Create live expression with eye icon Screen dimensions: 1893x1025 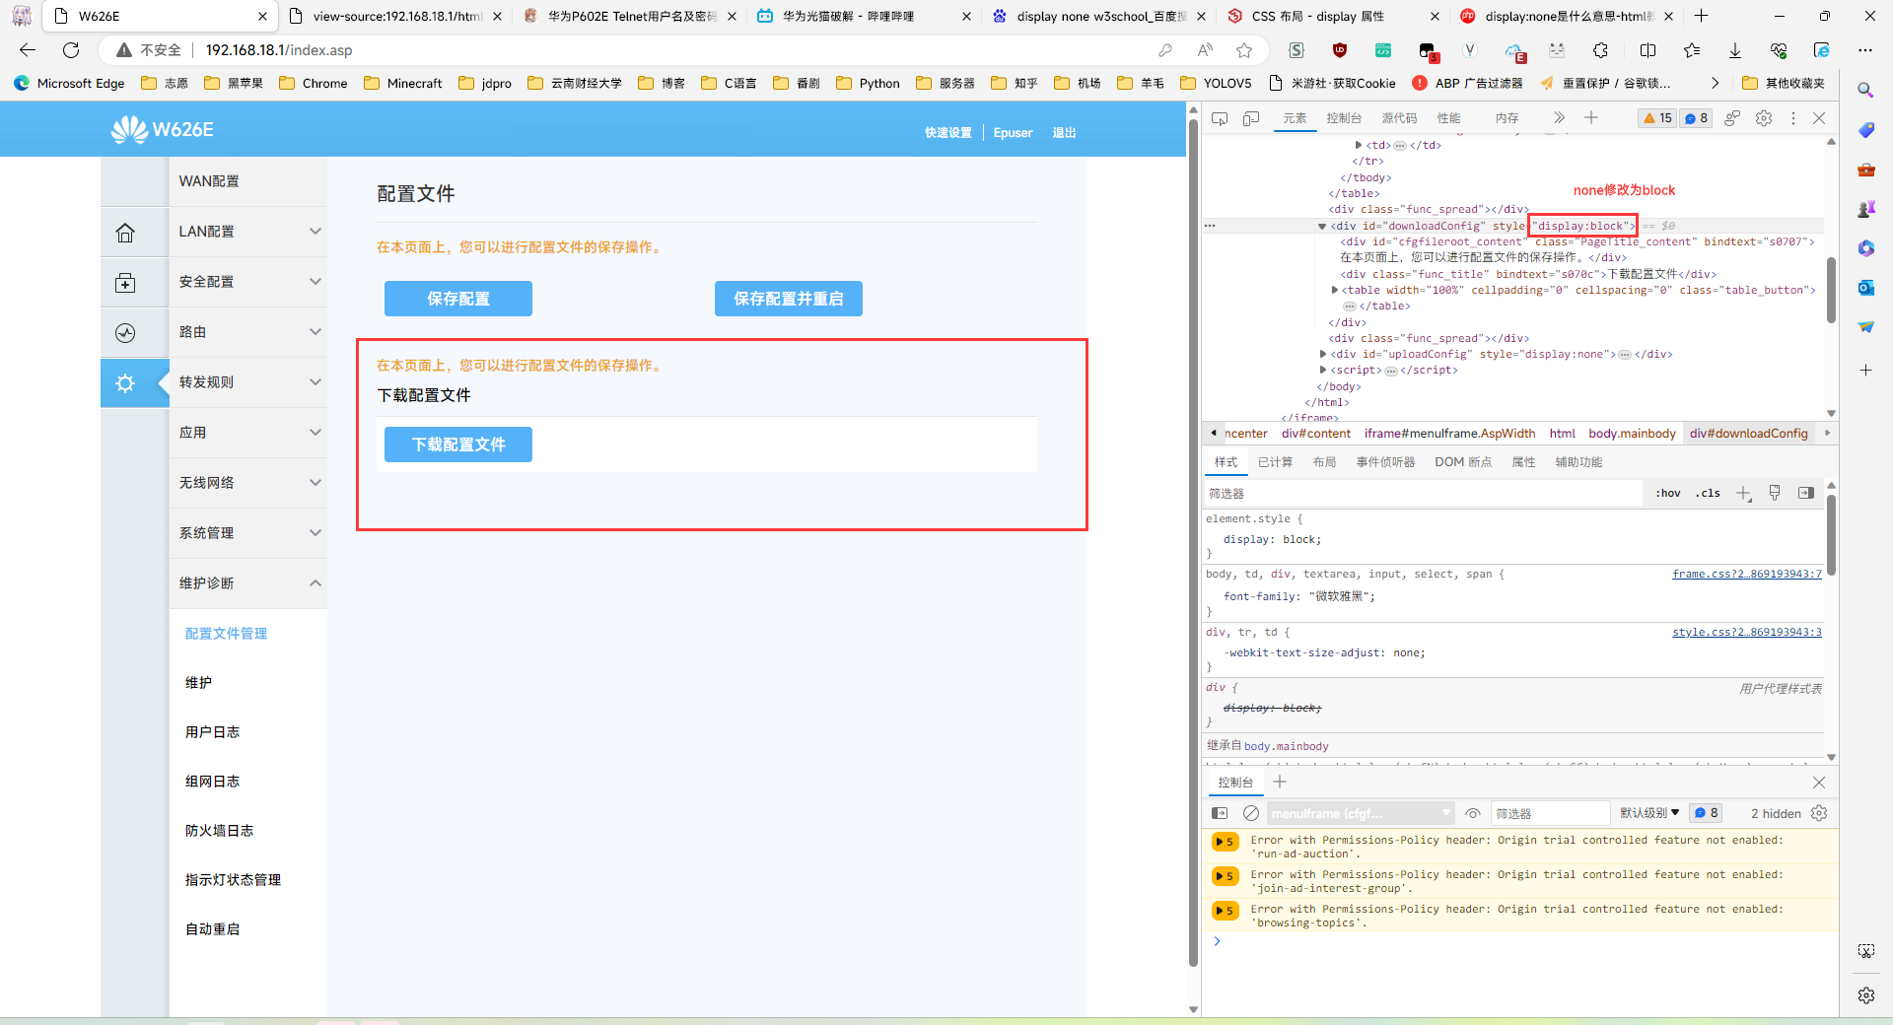coord(1473,813)
